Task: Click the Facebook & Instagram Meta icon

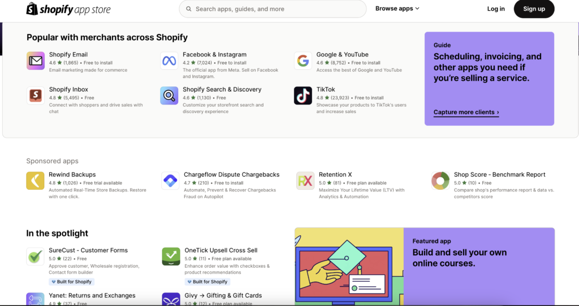Action: coord(169,61)
